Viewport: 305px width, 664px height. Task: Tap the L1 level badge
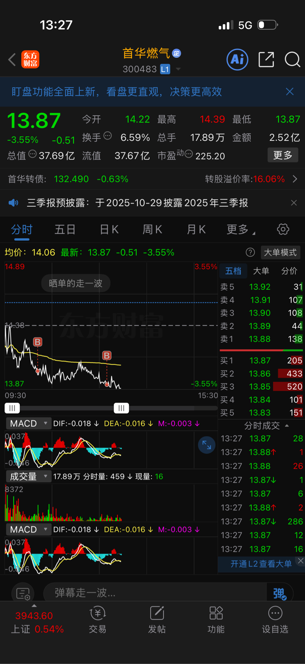click(x=165, y=69)
